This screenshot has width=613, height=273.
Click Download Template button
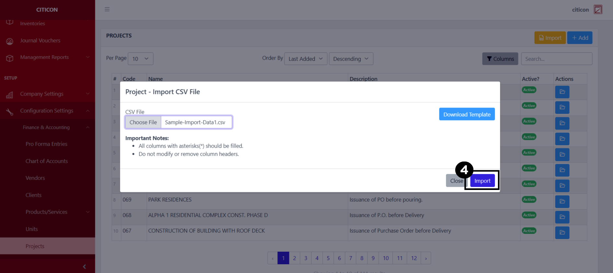tap(467, 114)
